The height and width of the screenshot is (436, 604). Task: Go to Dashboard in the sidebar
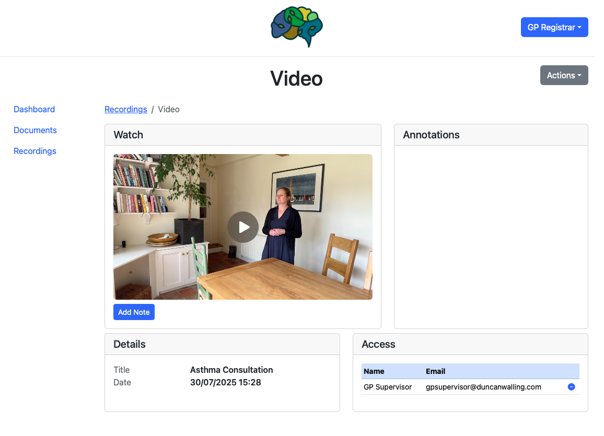pyautogui.click(x=34, y=109)
